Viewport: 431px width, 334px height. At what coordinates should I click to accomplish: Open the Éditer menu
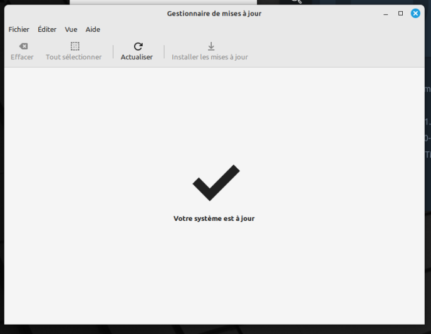47,29
